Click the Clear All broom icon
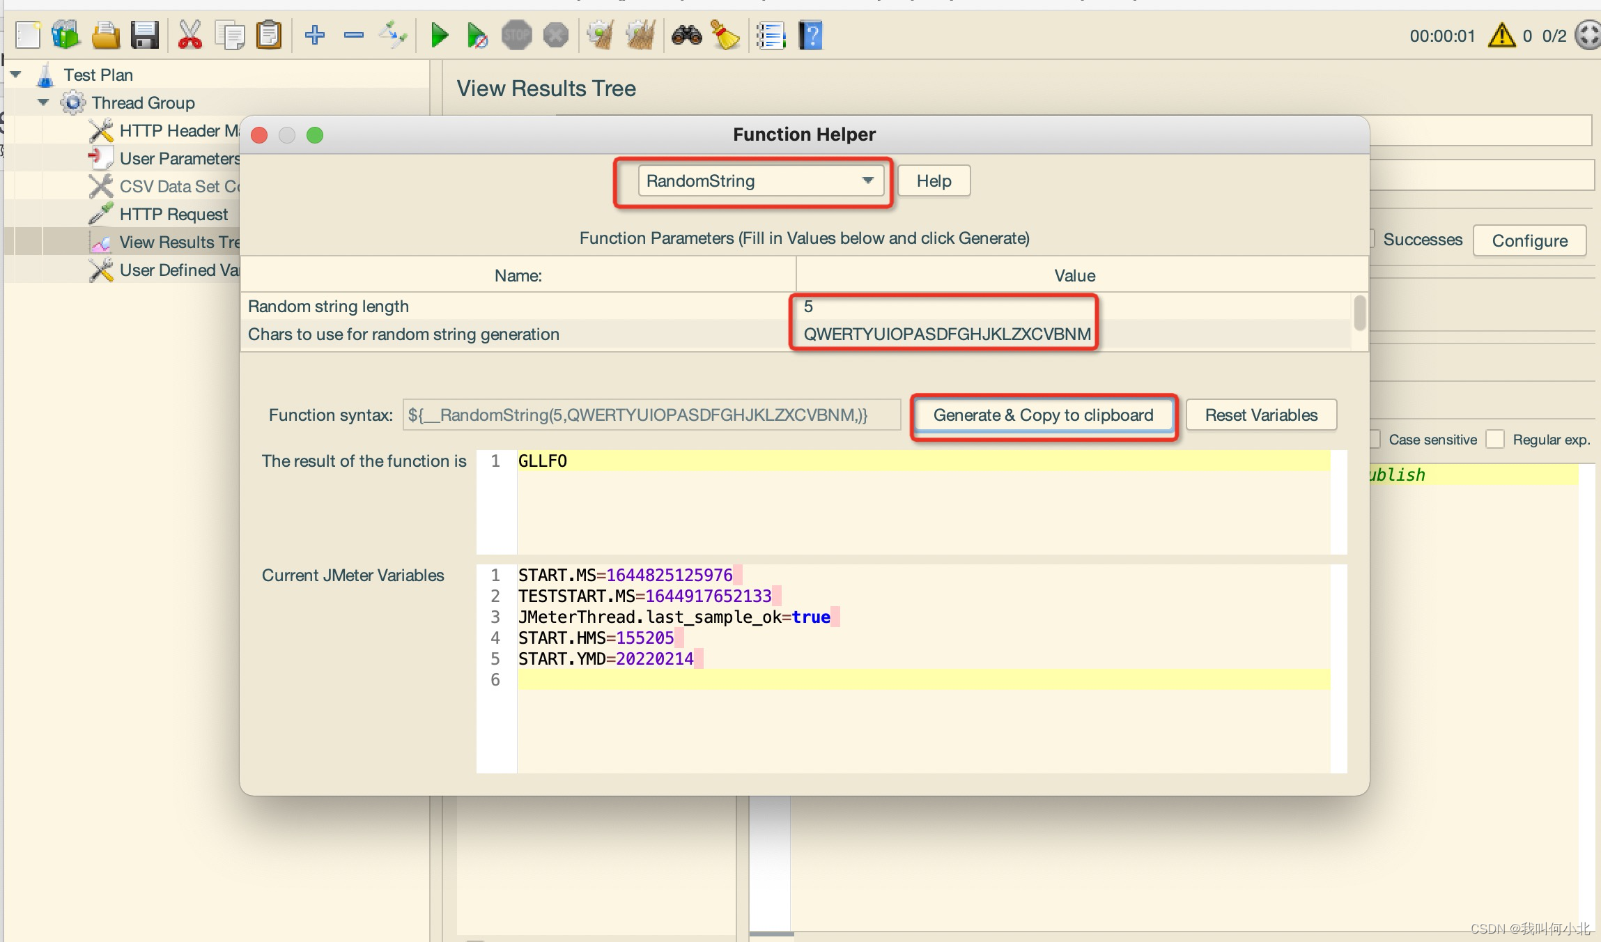The image size is (1601, 942). click(640, 36)
